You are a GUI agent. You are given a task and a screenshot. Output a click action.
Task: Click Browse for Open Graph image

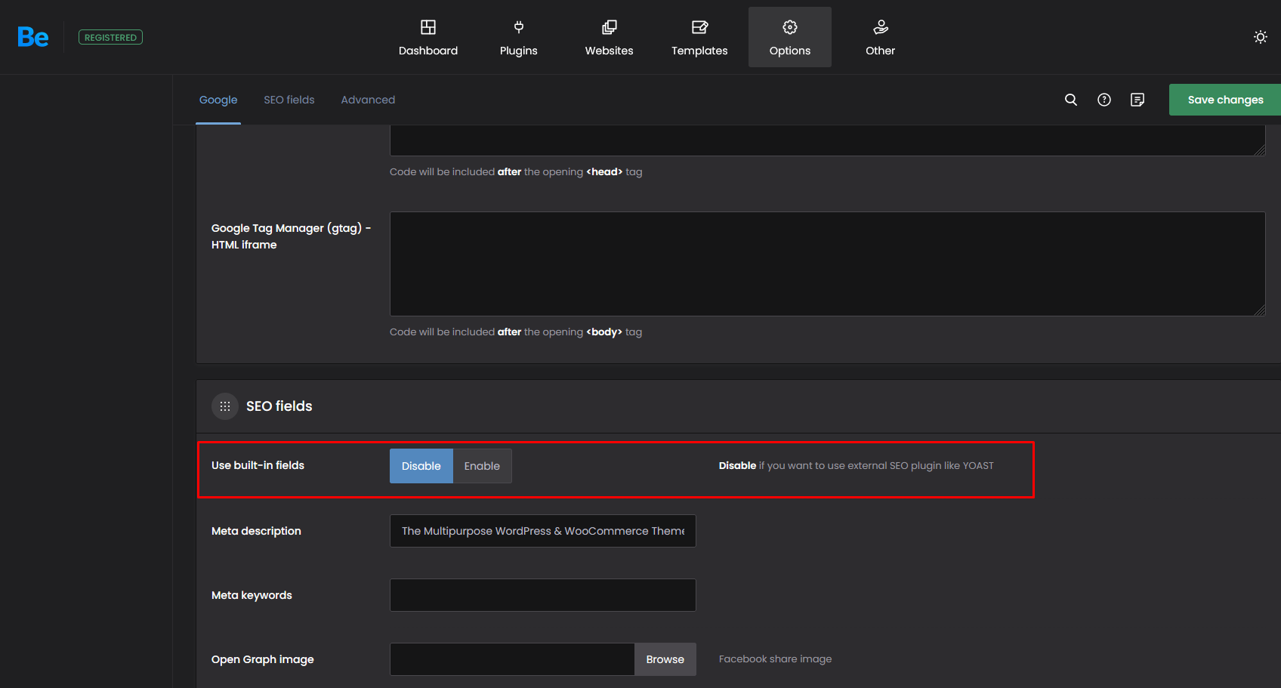[x=665, y=659]
